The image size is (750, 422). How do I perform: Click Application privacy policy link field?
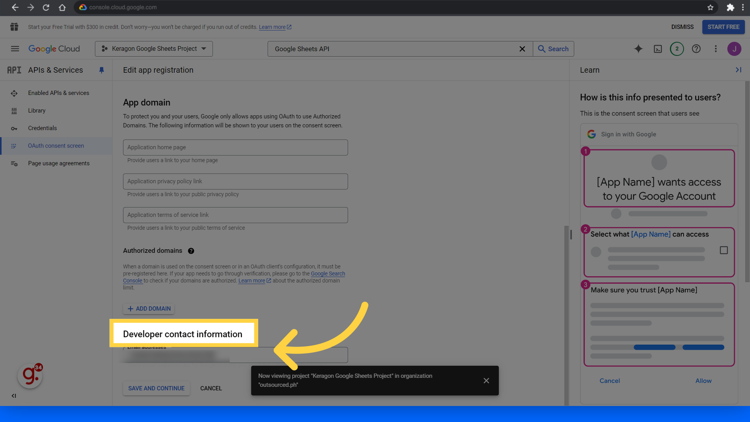pos(236,181)
